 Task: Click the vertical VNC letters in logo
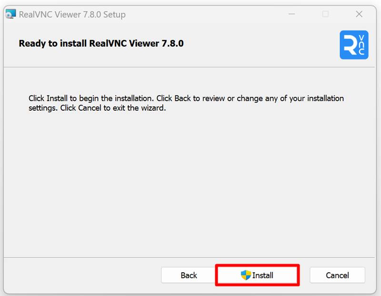tap(361, 45)
